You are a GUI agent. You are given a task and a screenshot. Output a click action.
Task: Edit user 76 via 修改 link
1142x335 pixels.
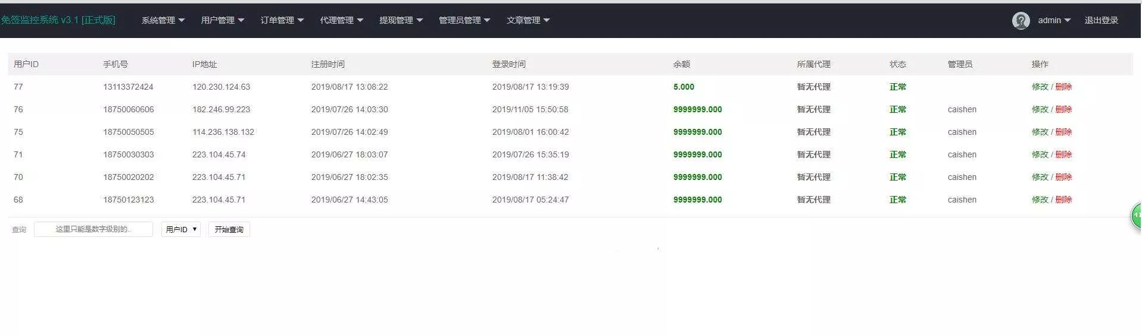(1040, 109)
